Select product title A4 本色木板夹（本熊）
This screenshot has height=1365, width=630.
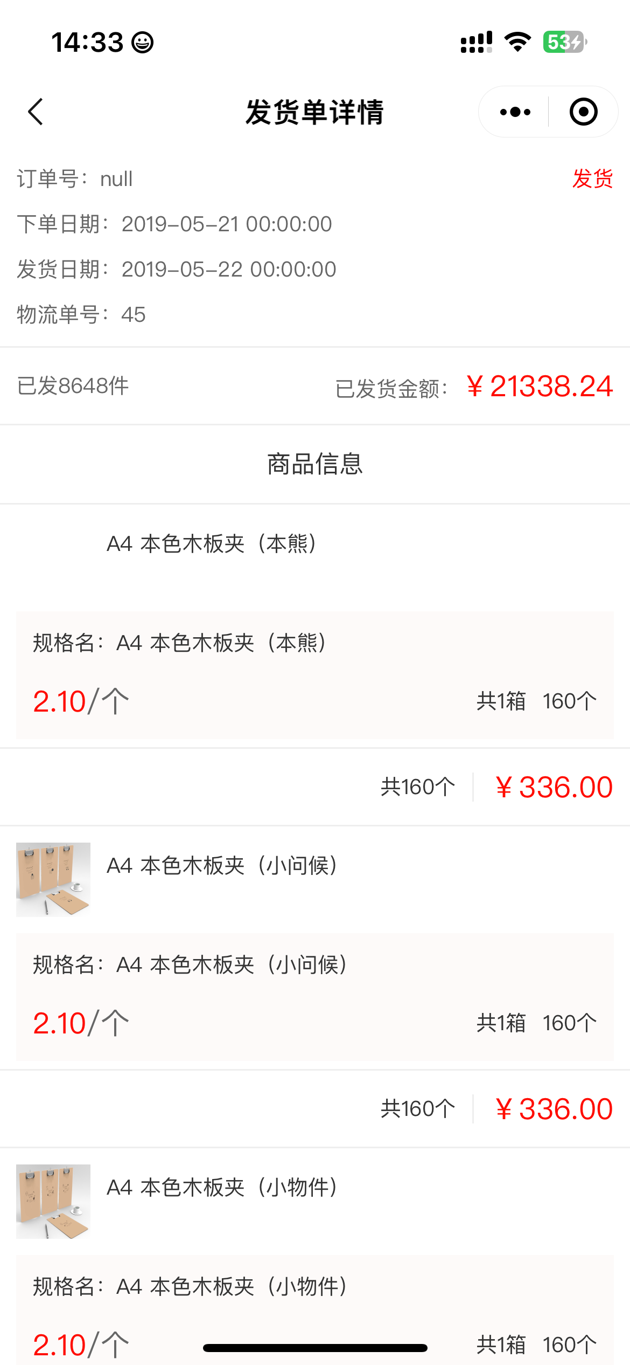coord(212,544)
